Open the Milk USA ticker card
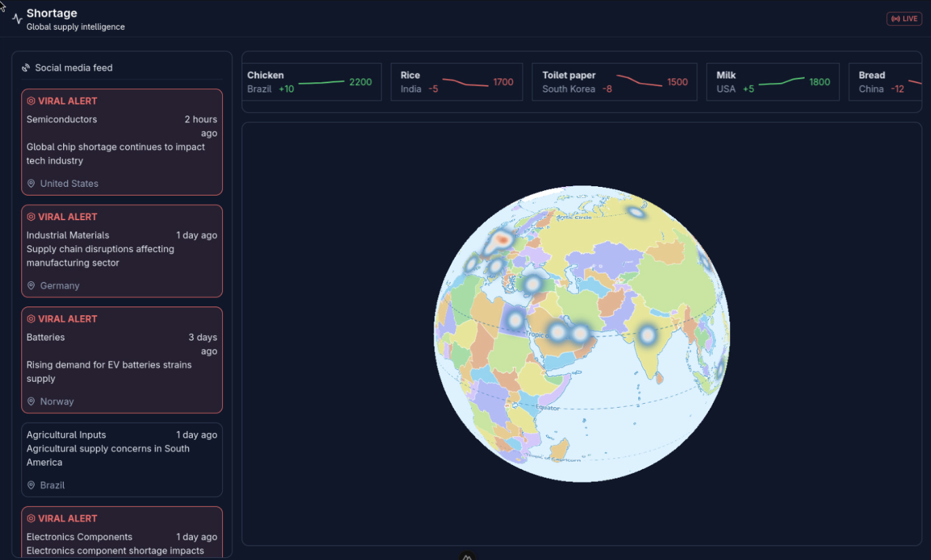The width and height of the screenshot is (931, 560). [x=773, y=82]
